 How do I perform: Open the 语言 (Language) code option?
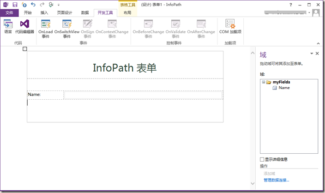pos(8,27)
